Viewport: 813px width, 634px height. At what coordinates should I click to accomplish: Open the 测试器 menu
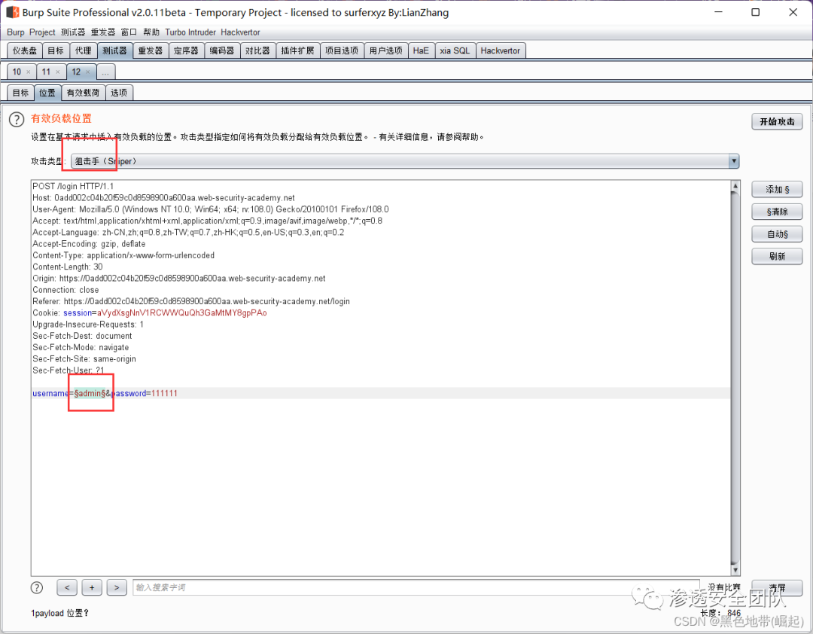tap(72, 32)
